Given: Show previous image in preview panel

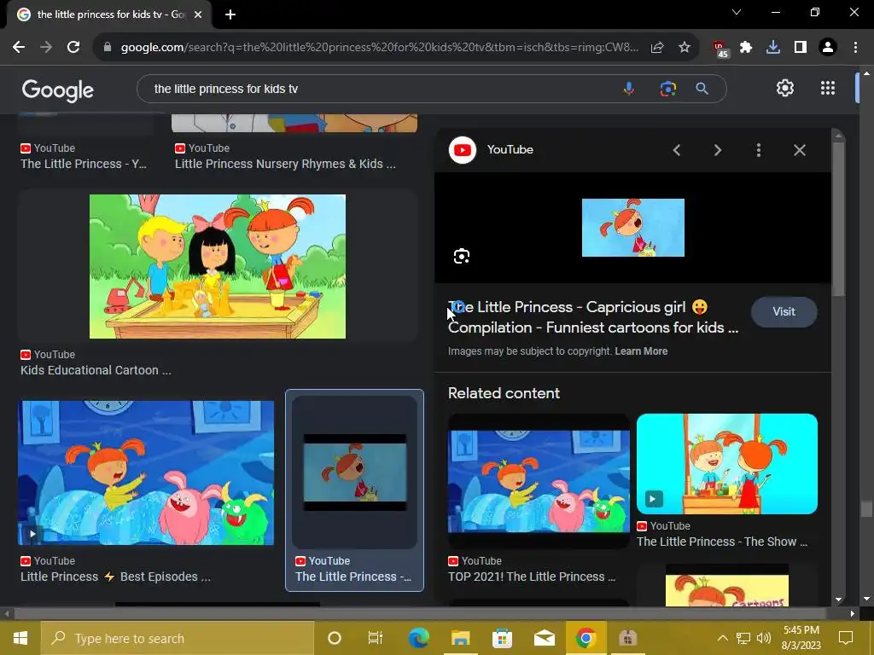Looking at the screenshot, I should 677,150.
